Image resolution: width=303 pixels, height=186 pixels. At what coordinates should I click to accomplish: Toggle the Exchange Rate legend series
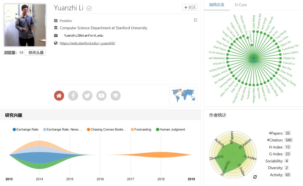pyautogui.click(x=26, y=129)
